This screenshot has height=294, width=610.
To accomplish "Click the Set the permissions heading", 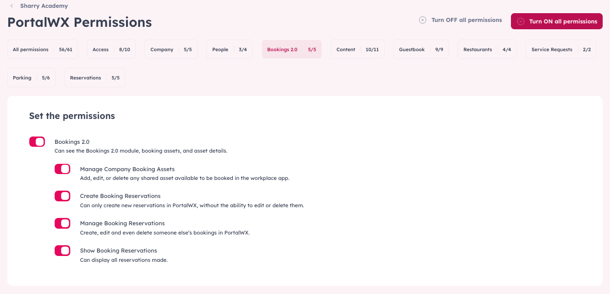I will pyautogui.click(x=72, y=116).
